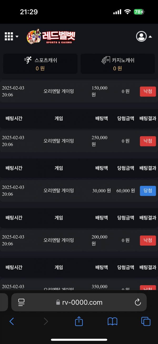Open the grid menu icon
This screenshot has height=344, width=158.
click(9, 36)
